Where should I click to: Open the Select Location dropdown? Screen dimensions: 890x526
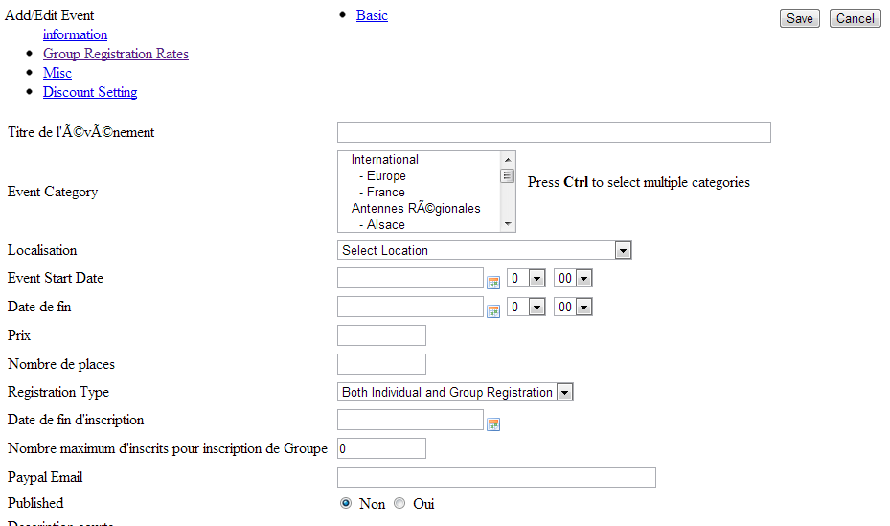pos(484,250)
